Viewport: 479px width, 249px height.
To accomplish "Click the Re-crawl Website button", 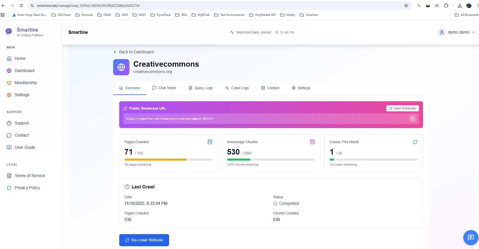I will click(144, 240).
